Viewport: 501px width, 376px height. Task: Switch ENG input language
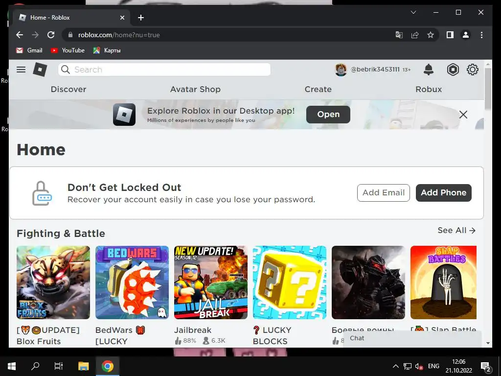(x=433, y=366)
